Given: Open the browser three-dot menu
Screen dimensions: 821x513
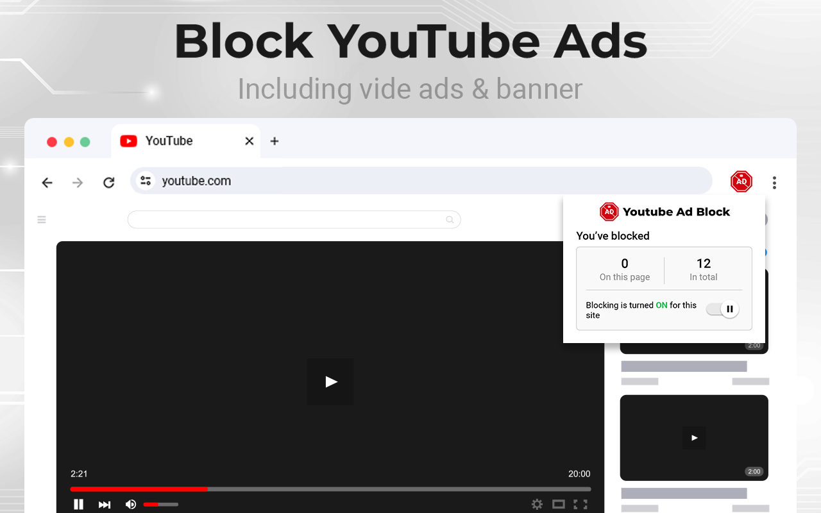Looking at the screenshot, I should click(x=774, y=183).
